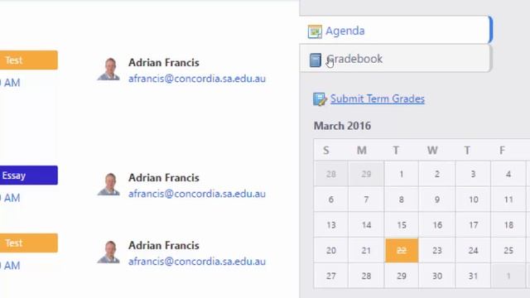
Task: Click the Gradebook book icon
Action: tap(315, 60)
